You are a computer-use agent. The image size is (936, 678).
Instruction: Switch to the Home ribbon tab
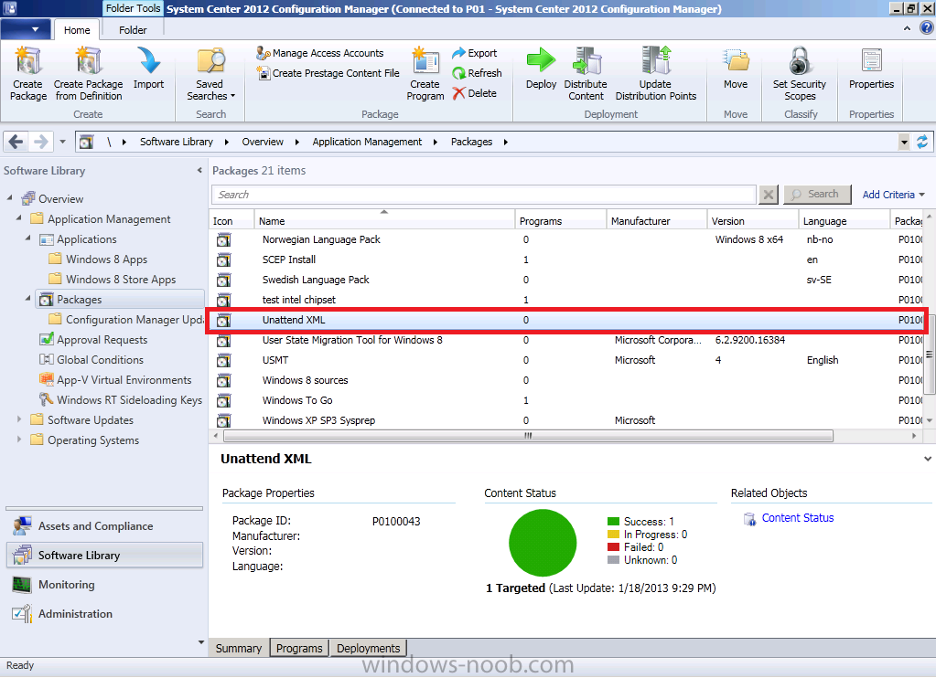pyautogui.click(x=77, y=30)
